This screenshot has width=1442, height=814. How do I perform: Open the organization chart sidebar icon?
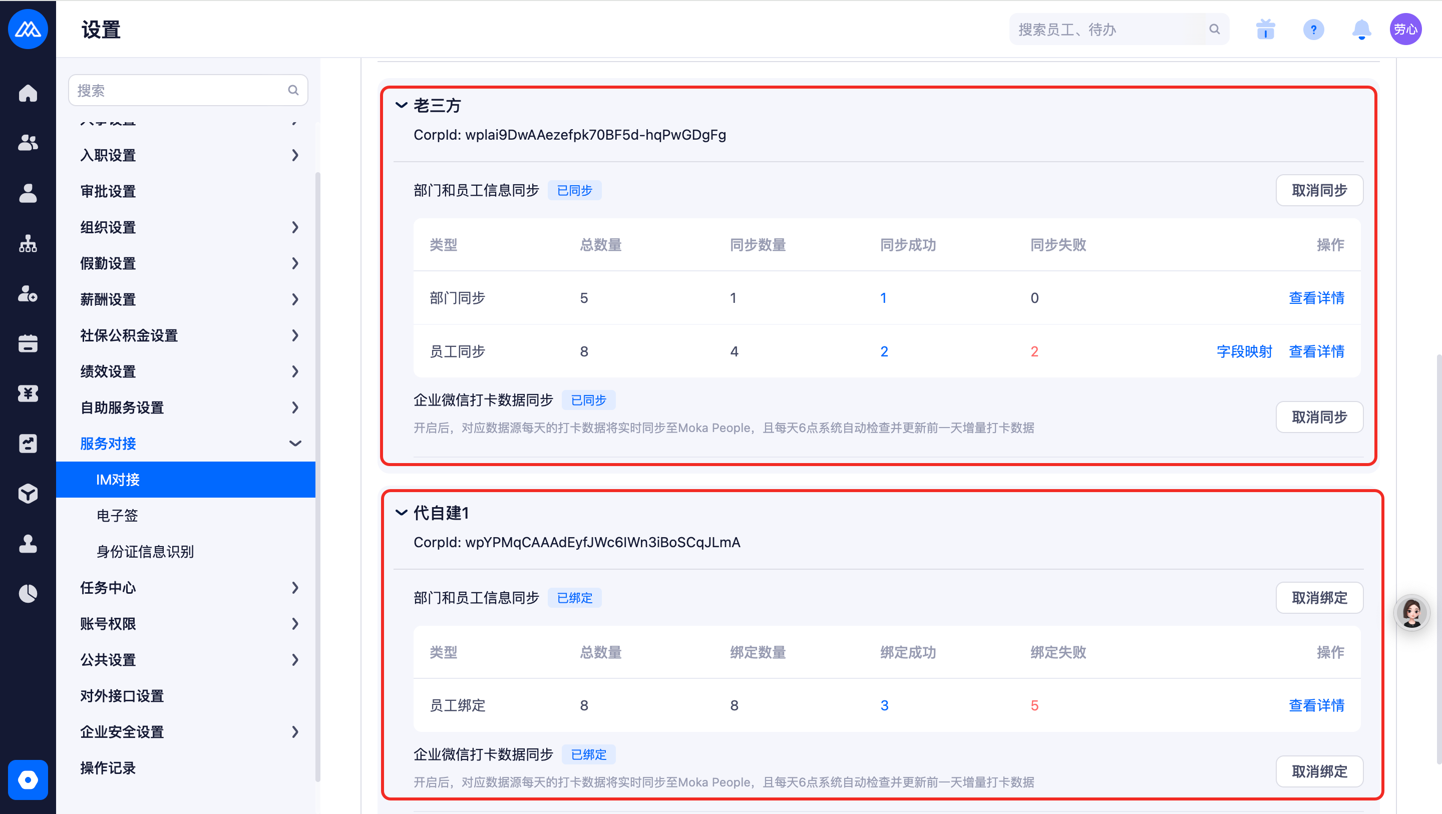(28, 243)
